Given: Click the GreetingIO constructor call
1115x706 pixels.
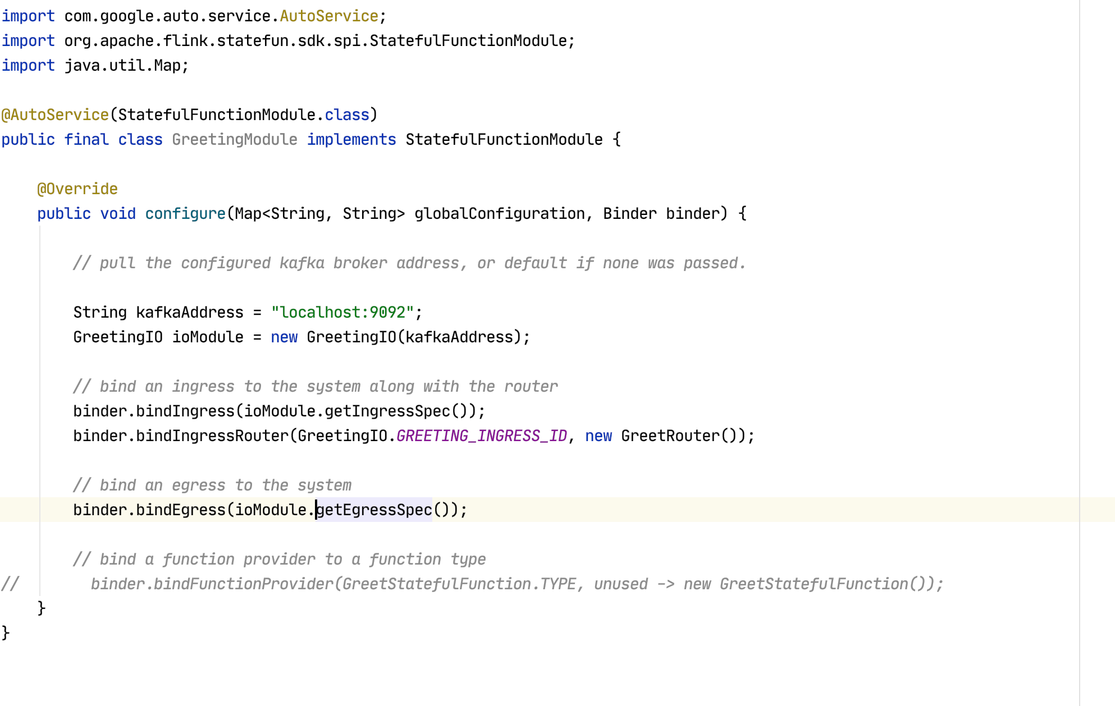Looking at the screenshot, I should (351, 337).
